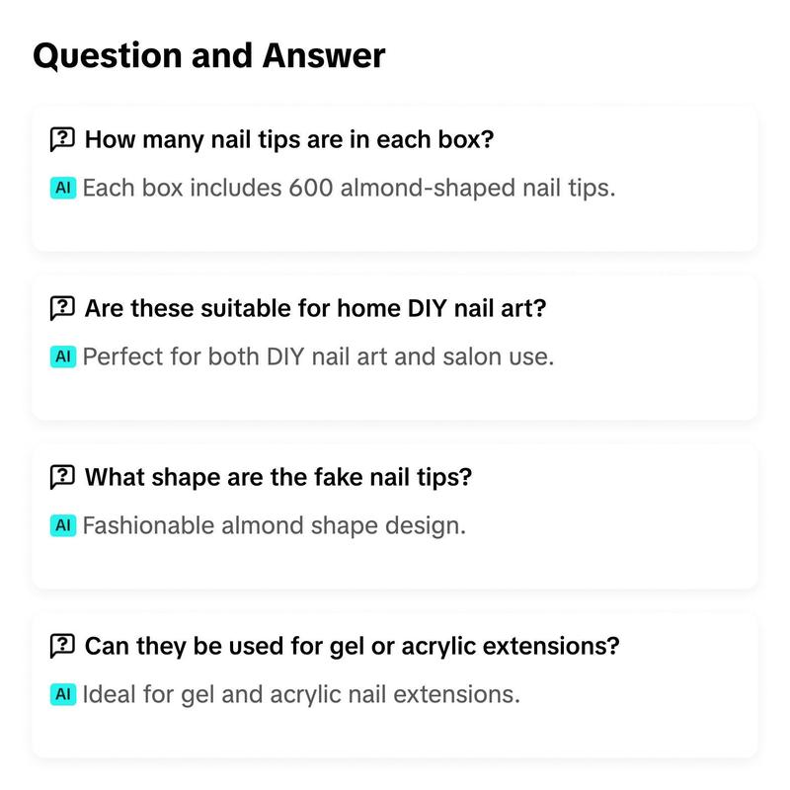
Task: Click the question icon by gel extensions question
Action: click(62, 646)
